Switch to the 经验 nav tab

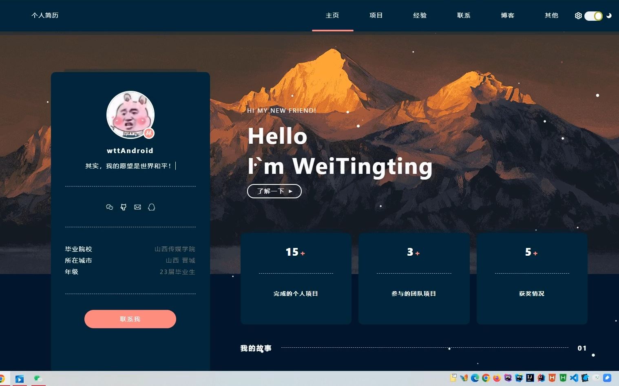420,15
